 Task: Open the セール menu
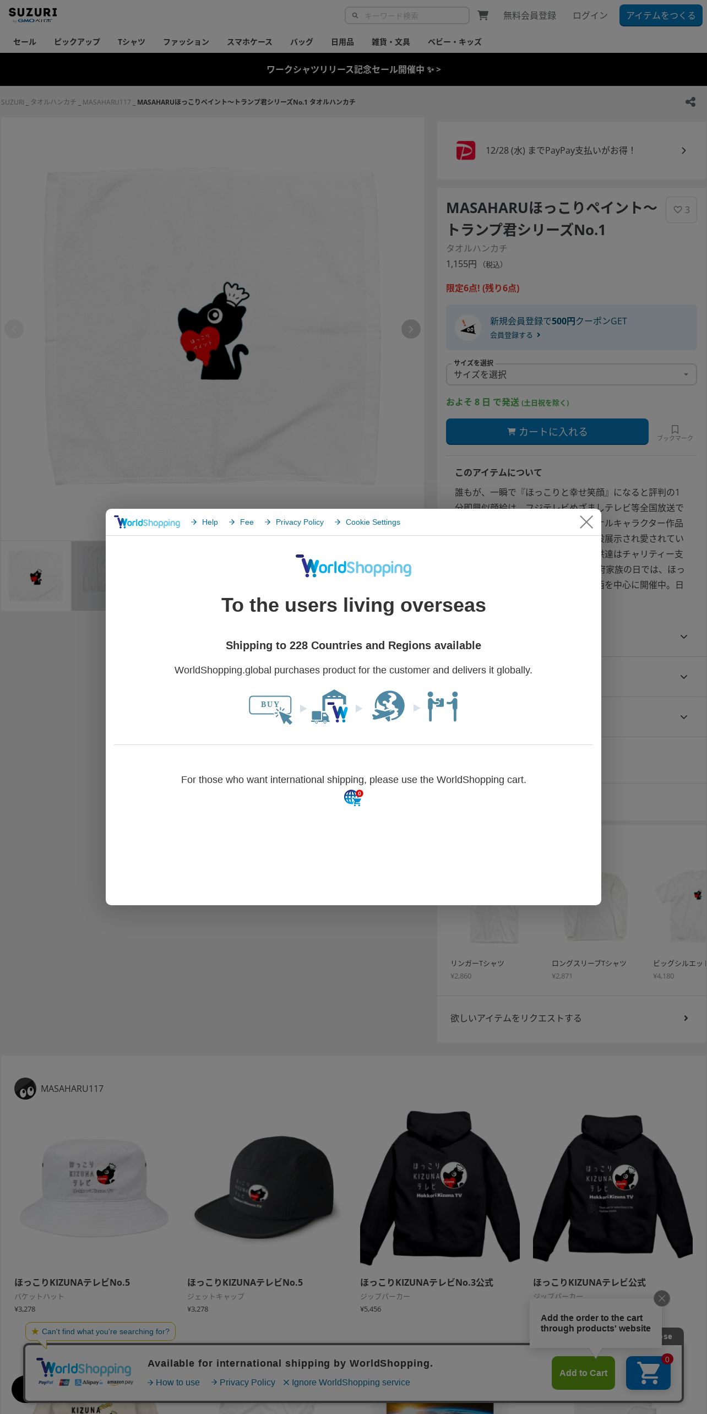(x=25, y=42)
